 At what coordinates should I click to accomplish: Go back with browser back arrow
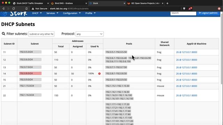(3, 8)
